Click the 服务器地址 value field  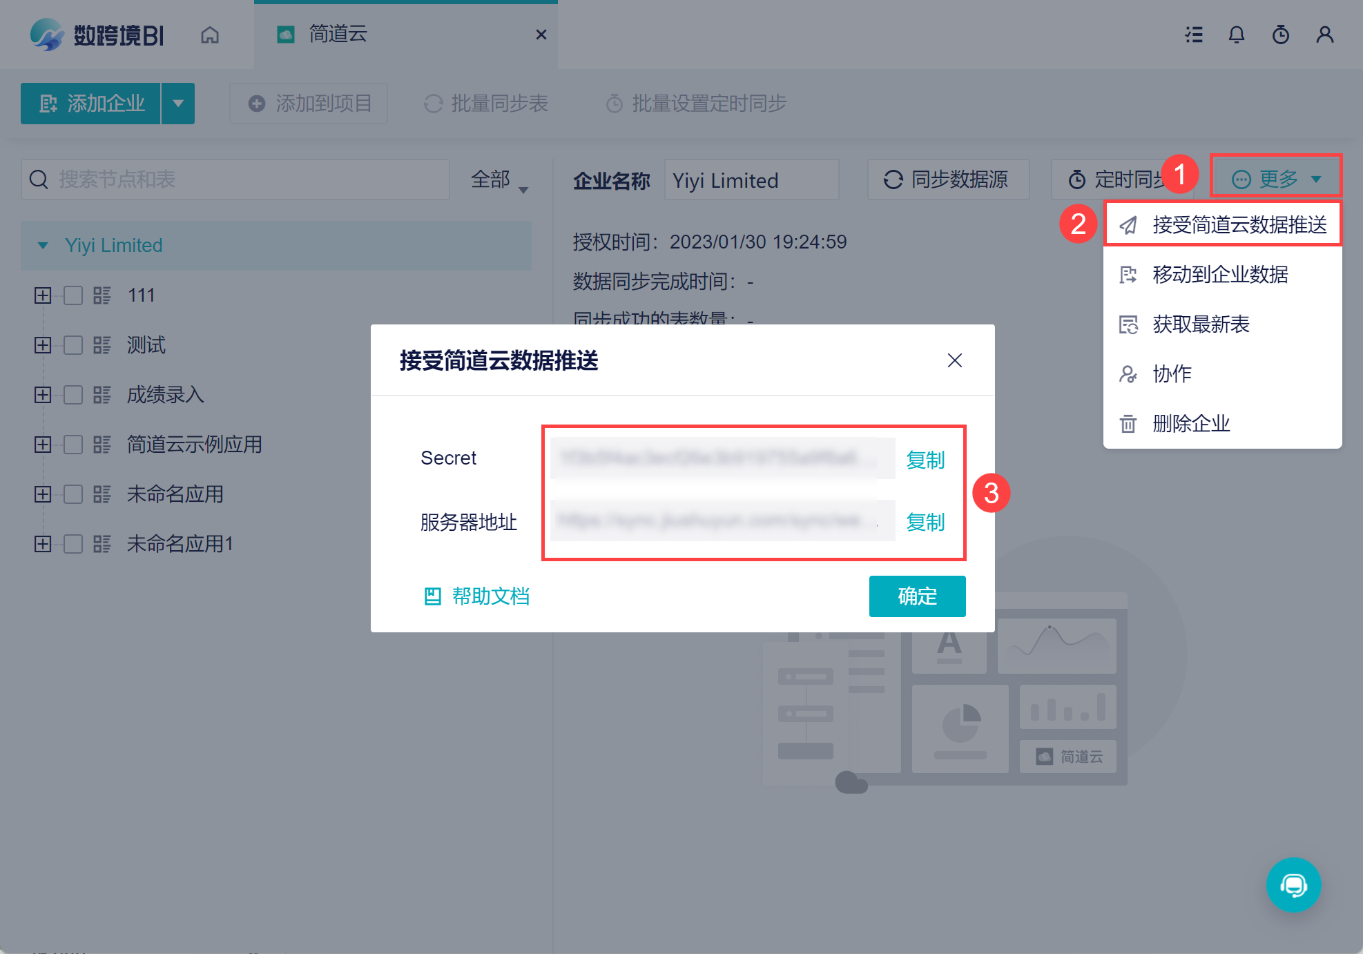[722, 520]
